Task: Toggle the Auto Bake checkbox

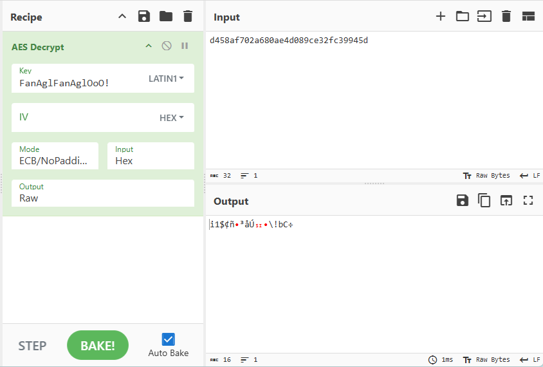Action: pos(168,339)
